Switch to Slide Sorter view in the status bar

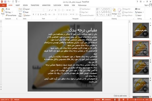pyautogui.click(x=119, y=100)
